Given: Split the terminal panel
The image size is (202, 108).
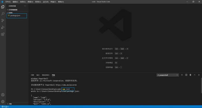Looking at the screenshot, I should (x=186, y=75).
